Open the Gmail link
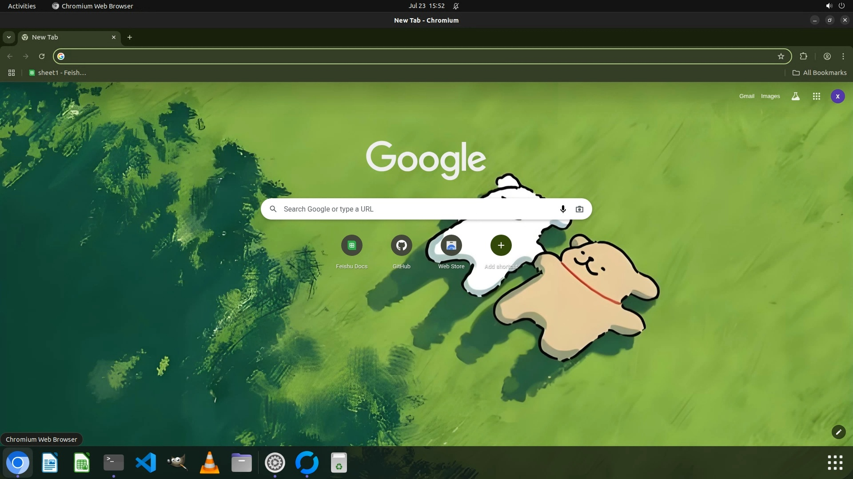Viewport: 853px width, 479px height. 746,96
